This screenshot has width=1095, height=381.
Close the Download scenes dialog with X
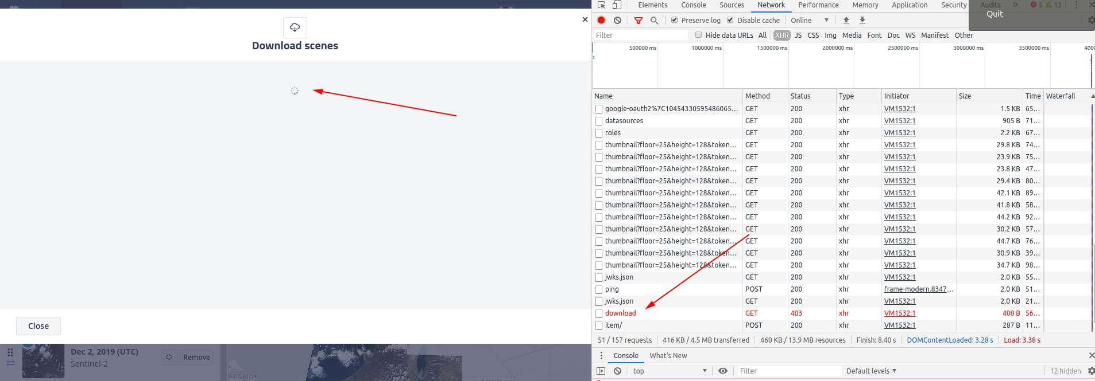pos(585,19)
